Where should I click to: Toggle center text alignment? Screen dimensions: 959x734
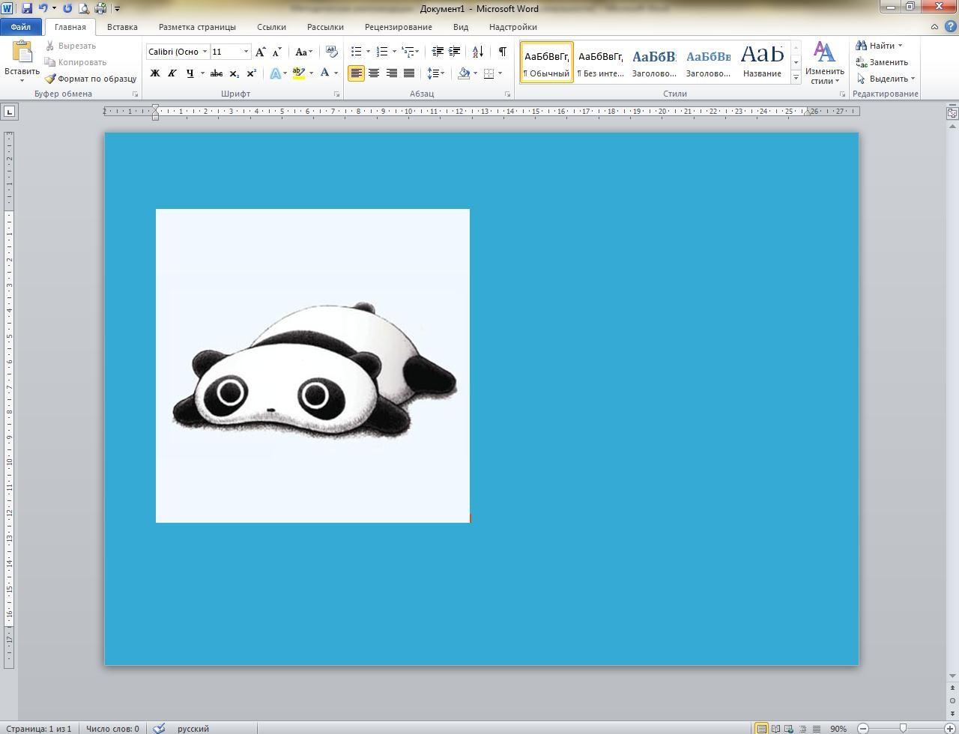[x=373, y=73]
